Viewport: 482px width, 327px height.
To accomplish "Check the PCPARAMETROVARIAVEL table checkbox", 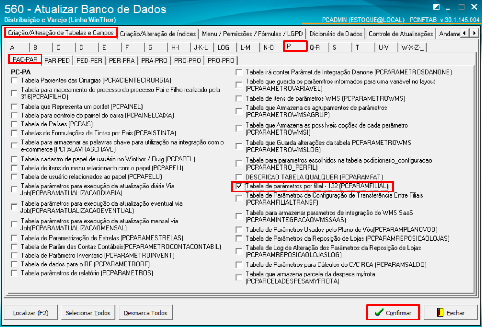I will coord(239,85).
